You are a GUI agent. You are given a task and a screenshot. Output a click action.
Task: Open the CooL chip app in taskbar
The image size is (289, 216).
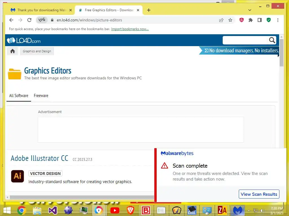(x=192, y=210)
